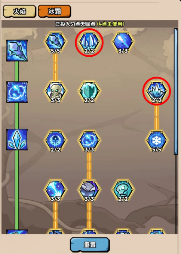181x254 pixels.
Task: Click the red-circled ice crystal burst talent
Action: (x=156, y=92)
